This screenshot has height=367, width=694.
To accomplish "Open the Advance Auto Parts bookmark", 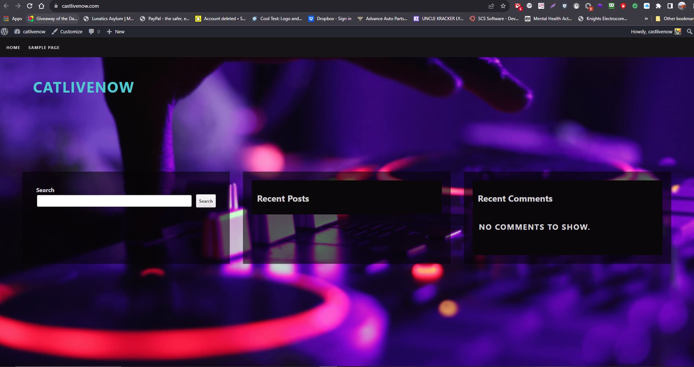I will click(383, 19).
